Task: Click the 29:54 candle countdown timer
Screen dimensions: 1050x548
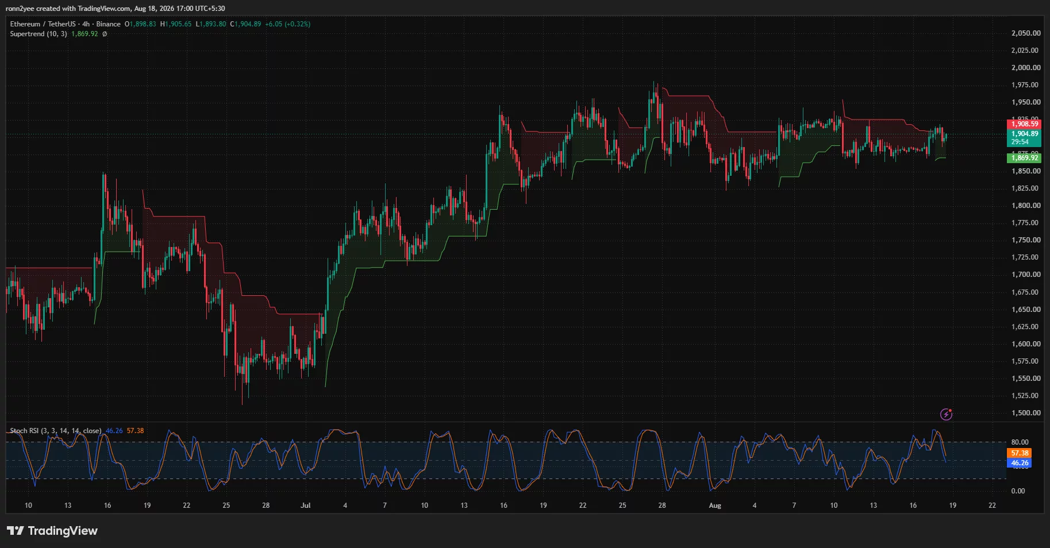Action: pos(1020,142)
